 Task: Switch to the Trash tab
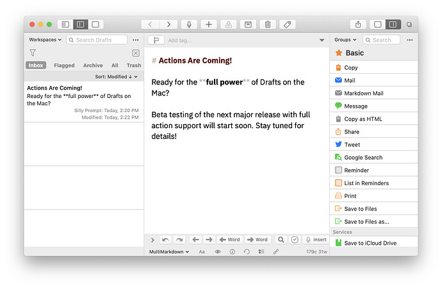pyautogui.click(x=134, y=65)
